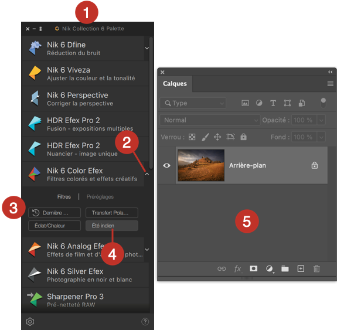Filter layers by shape kind
The image size is (337, 330).
(287, 103)
